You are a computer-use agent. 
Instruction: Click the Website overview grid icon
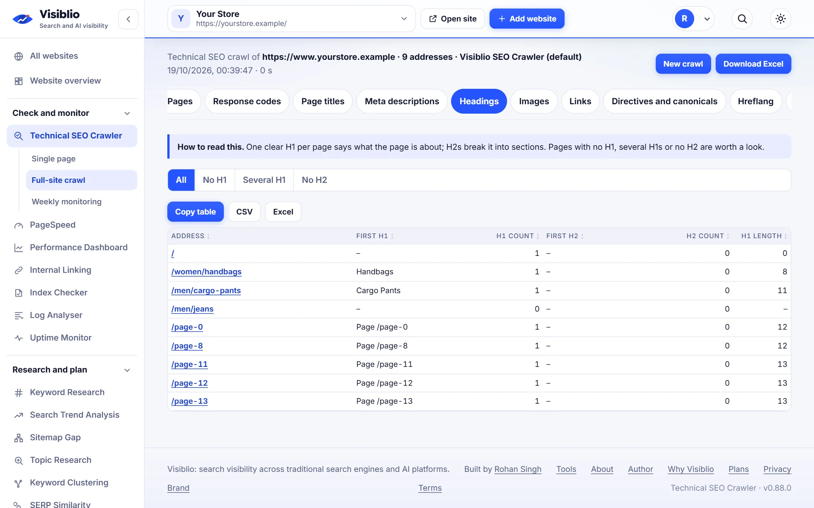[x=18, y=81]
